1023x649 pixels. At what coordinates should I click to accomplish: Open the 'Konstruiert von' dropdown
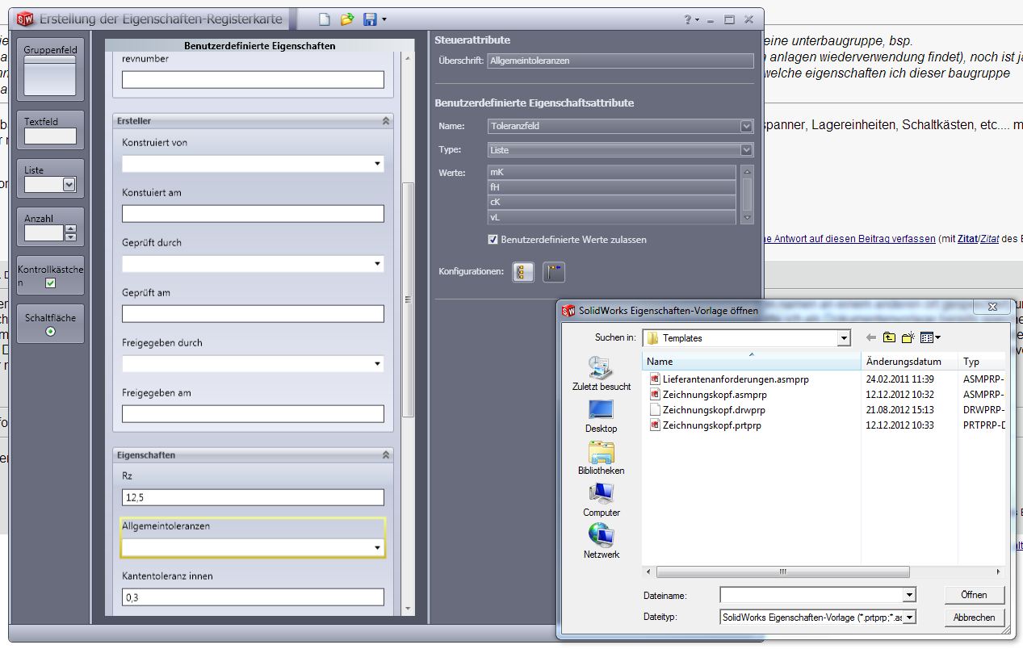pyautogui.click(x=377, y=164)
